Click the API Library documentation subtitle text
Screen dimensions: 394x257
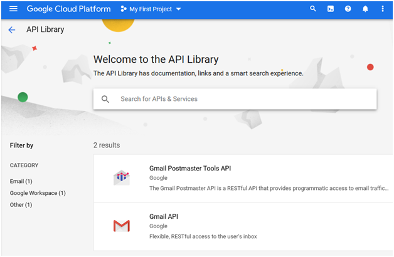click(x=198, y=73)
